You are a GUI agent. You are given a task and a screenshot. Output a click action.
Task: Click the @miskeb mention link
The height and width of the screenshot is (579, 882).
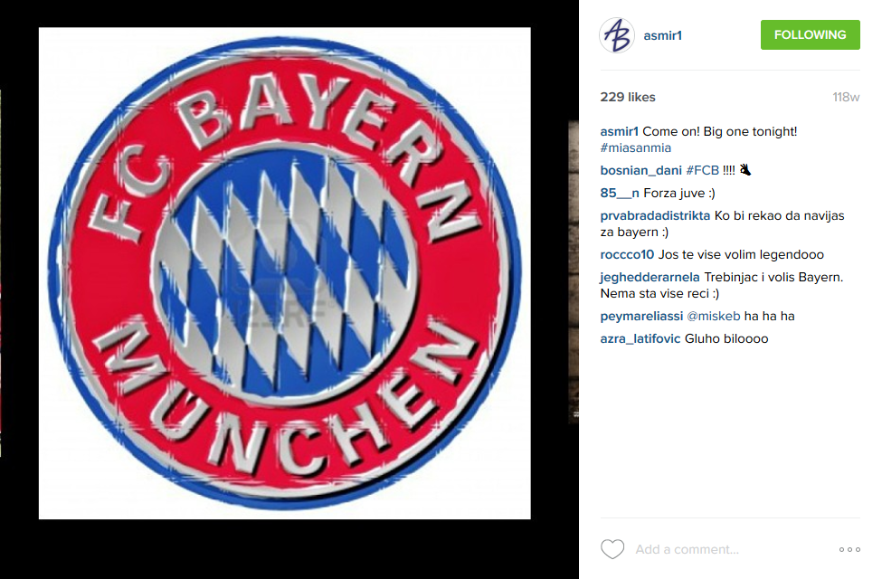coord(714,317)
